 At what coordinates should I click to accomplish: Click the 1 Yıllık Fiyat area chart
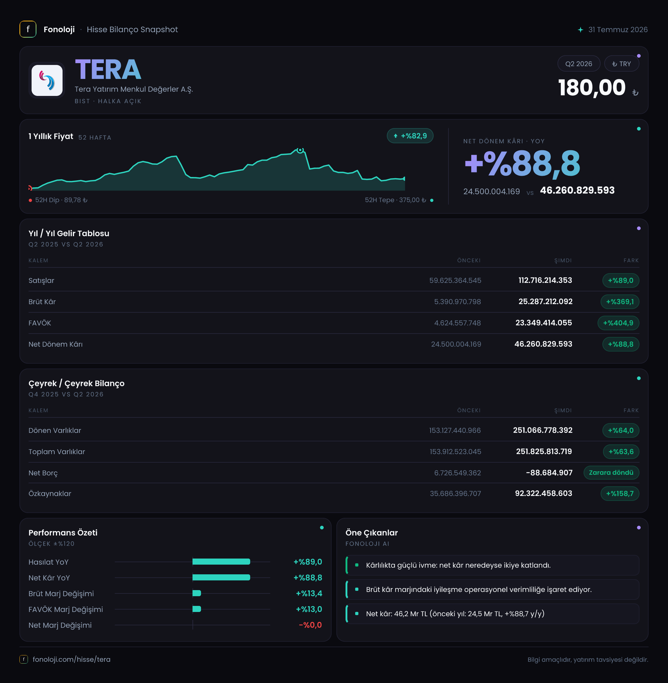(x=217, y=169)
